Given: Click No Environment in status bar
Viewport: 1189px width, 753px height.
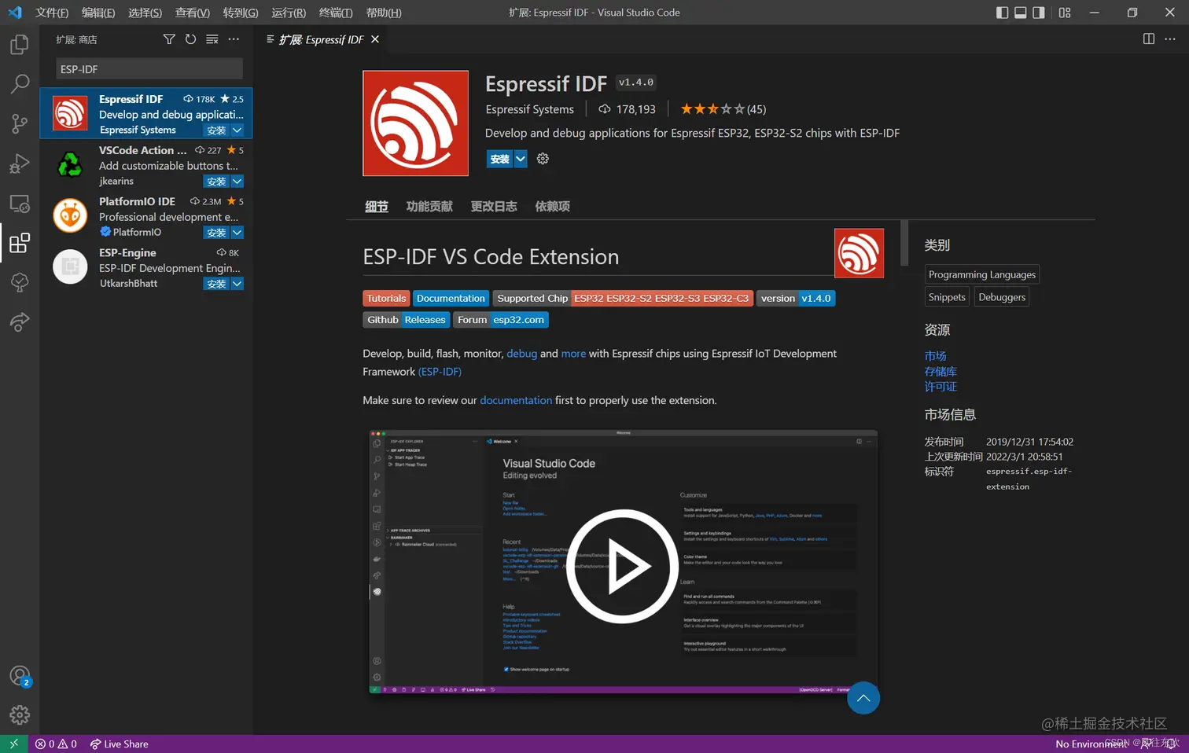Looking at the screenshot, I should pos(1091,744).
